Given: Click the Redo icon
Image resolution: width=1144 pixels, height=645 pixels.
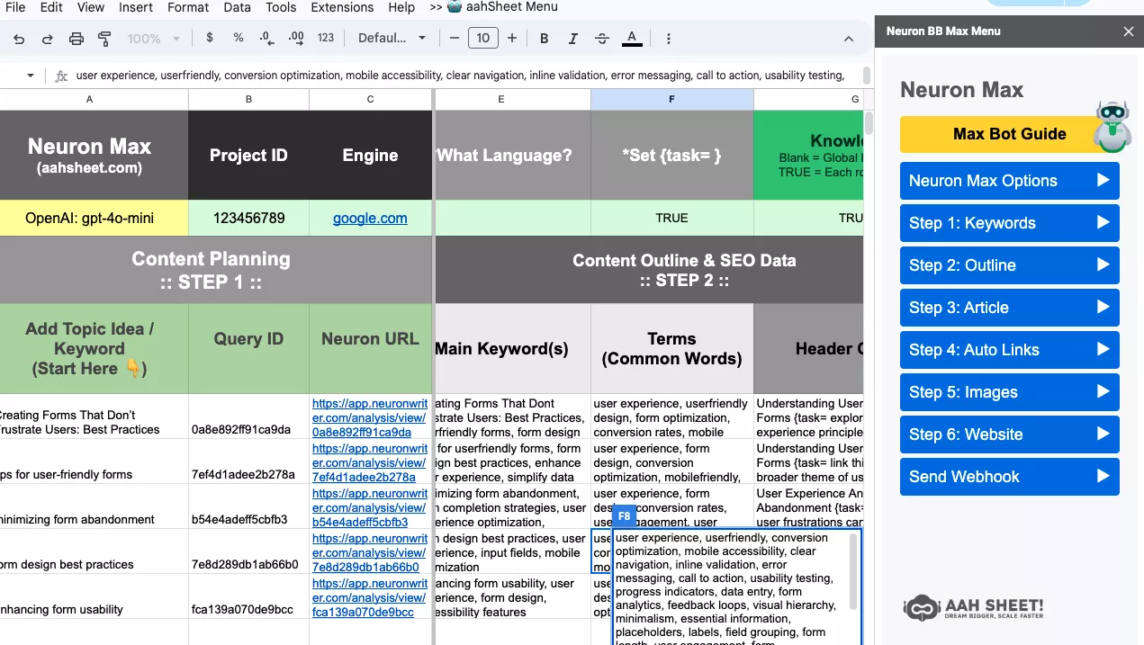Looking at the screenshot, I should (47, 39).
